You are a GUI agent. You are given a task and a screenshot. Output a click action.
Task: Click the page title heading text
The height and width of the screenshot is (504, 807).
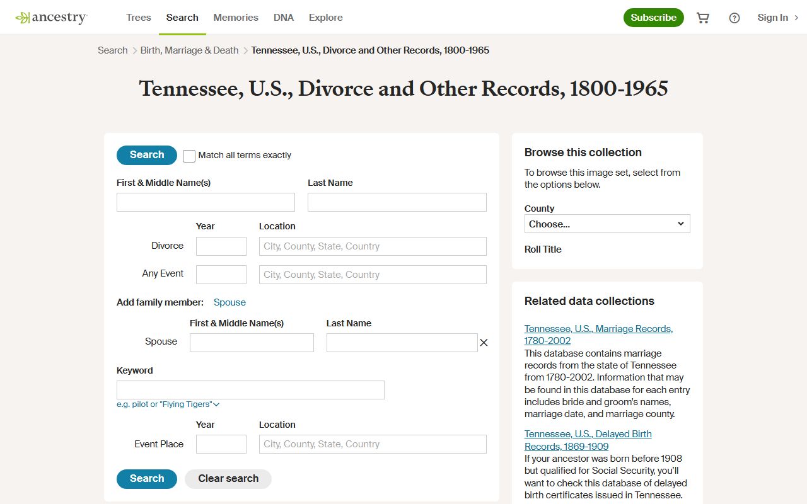(x=403, y=89)
